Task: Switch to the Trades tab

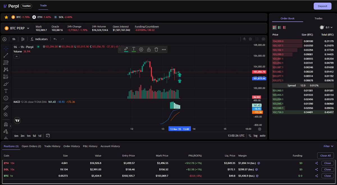Action: [318, 18]
